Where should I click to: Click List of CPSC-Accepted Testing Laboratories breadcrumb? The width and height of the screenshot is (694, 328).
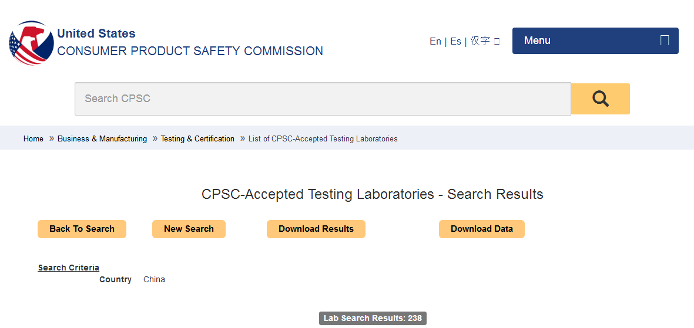coord(323,139)
